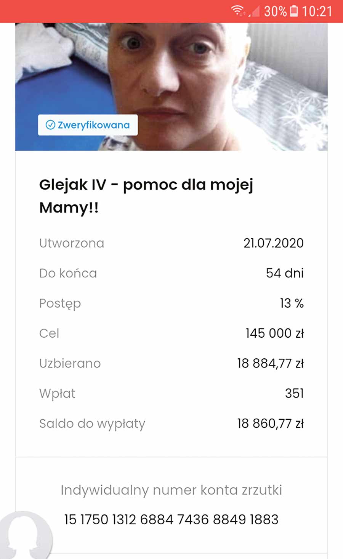Tap the Postęp 13 % progress value
This screenshot has height=559, width=343.
coord(292,303)
